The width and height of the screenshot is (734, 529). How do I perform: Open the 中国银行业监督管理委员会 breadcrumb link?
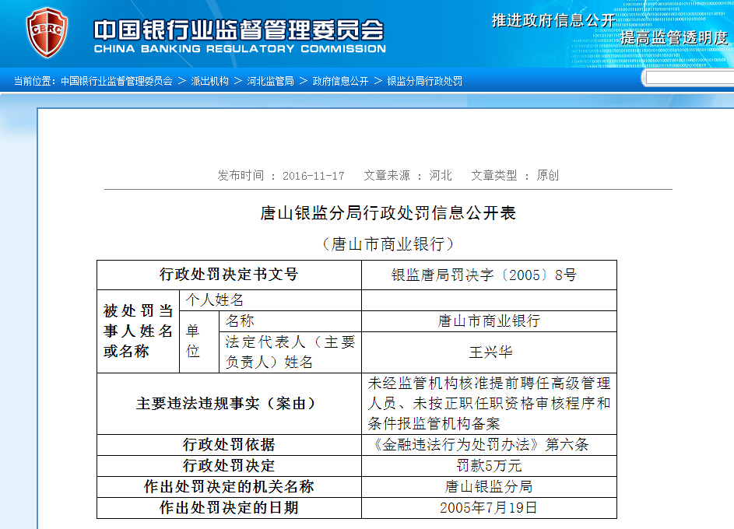pyautogui.click(x=117, y=82)
